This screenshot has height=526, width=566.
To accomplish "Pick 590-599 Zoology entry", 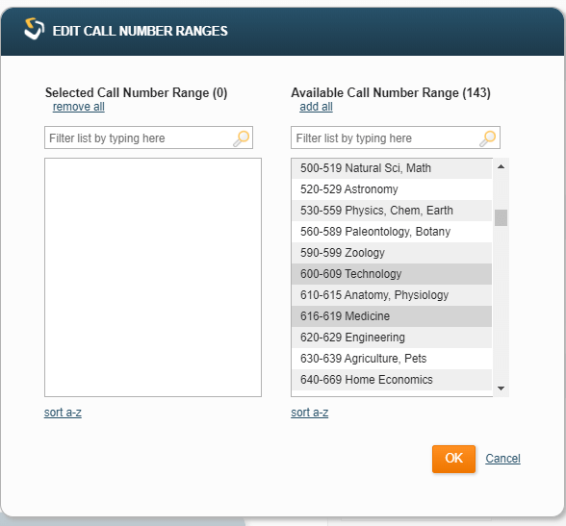I will [x=392, y=253].
